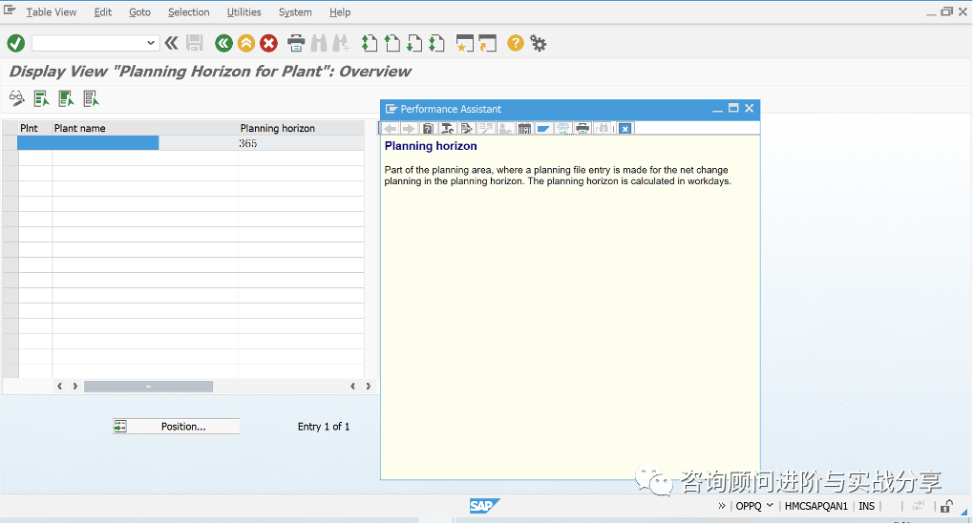The width and height of the screenshot is (974, 525).
Task: Select the highlighted Plnt cell in first row
Action: [x=34, y=143]
